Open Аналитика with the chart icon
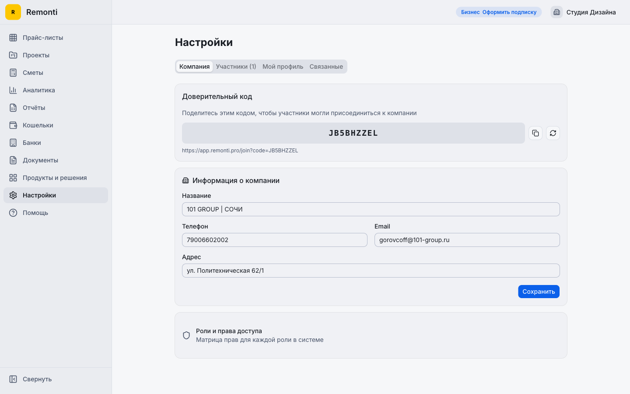This screenshot has width=630, height=394. pos(13,90)
